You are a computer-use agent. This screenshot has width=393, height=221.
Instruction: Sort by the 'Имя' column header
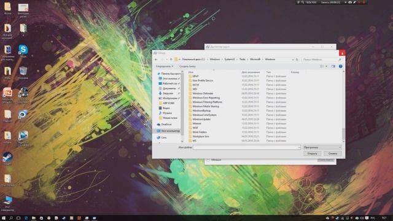coord(191,72)
